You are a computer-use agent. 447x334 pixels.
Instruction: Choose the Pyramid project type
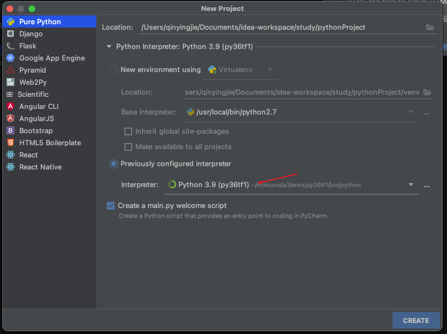pyautogui.click(x=50, y=70)
